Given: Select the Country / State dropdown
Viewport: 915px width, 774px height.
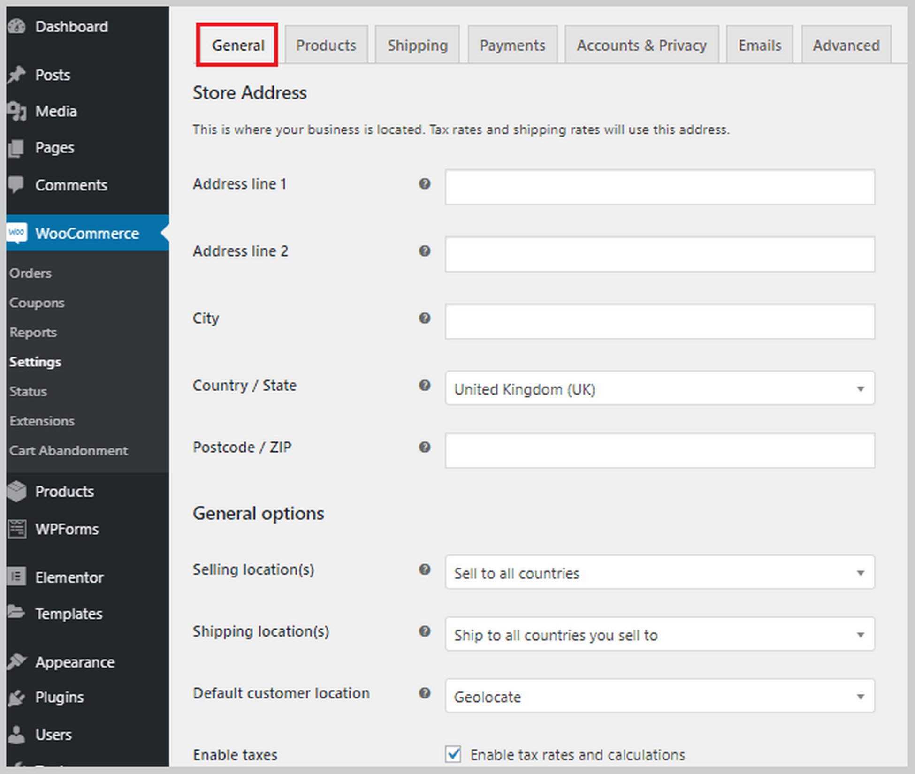Looking at the screenshot, I should coord(661,387).
